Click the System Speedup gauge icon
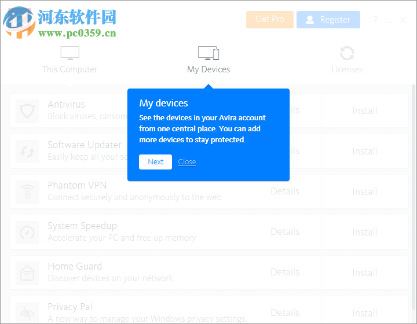417x324 pixels. (27, 233)
